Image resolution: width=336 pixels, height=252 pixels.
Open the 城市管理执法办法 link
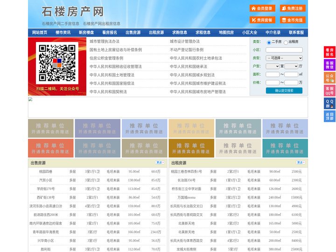click(105, 42)
